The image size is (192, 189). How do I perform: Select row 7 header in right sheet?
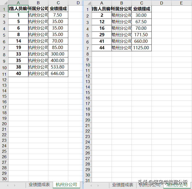tap(88, 48)
